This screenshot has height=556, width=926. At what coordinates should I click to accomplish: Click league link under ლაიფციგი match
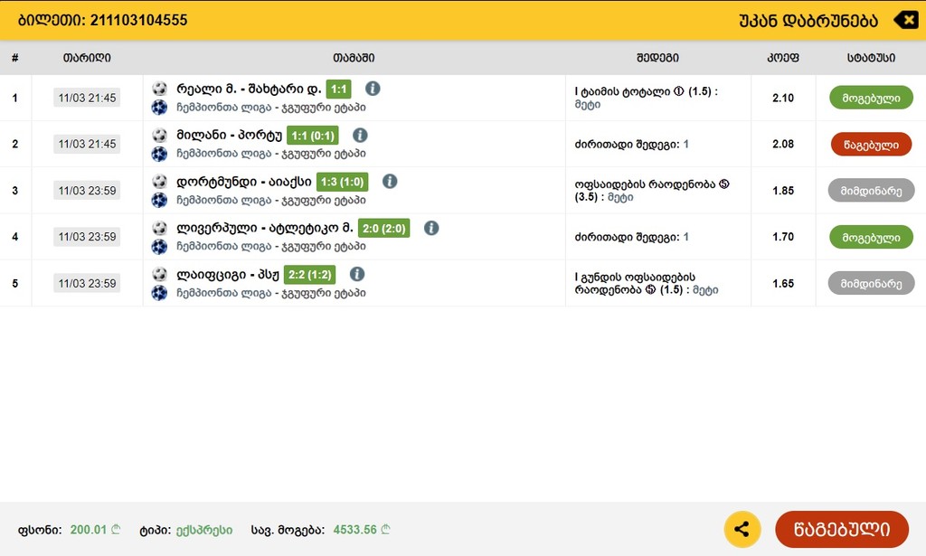coord(271,293)
